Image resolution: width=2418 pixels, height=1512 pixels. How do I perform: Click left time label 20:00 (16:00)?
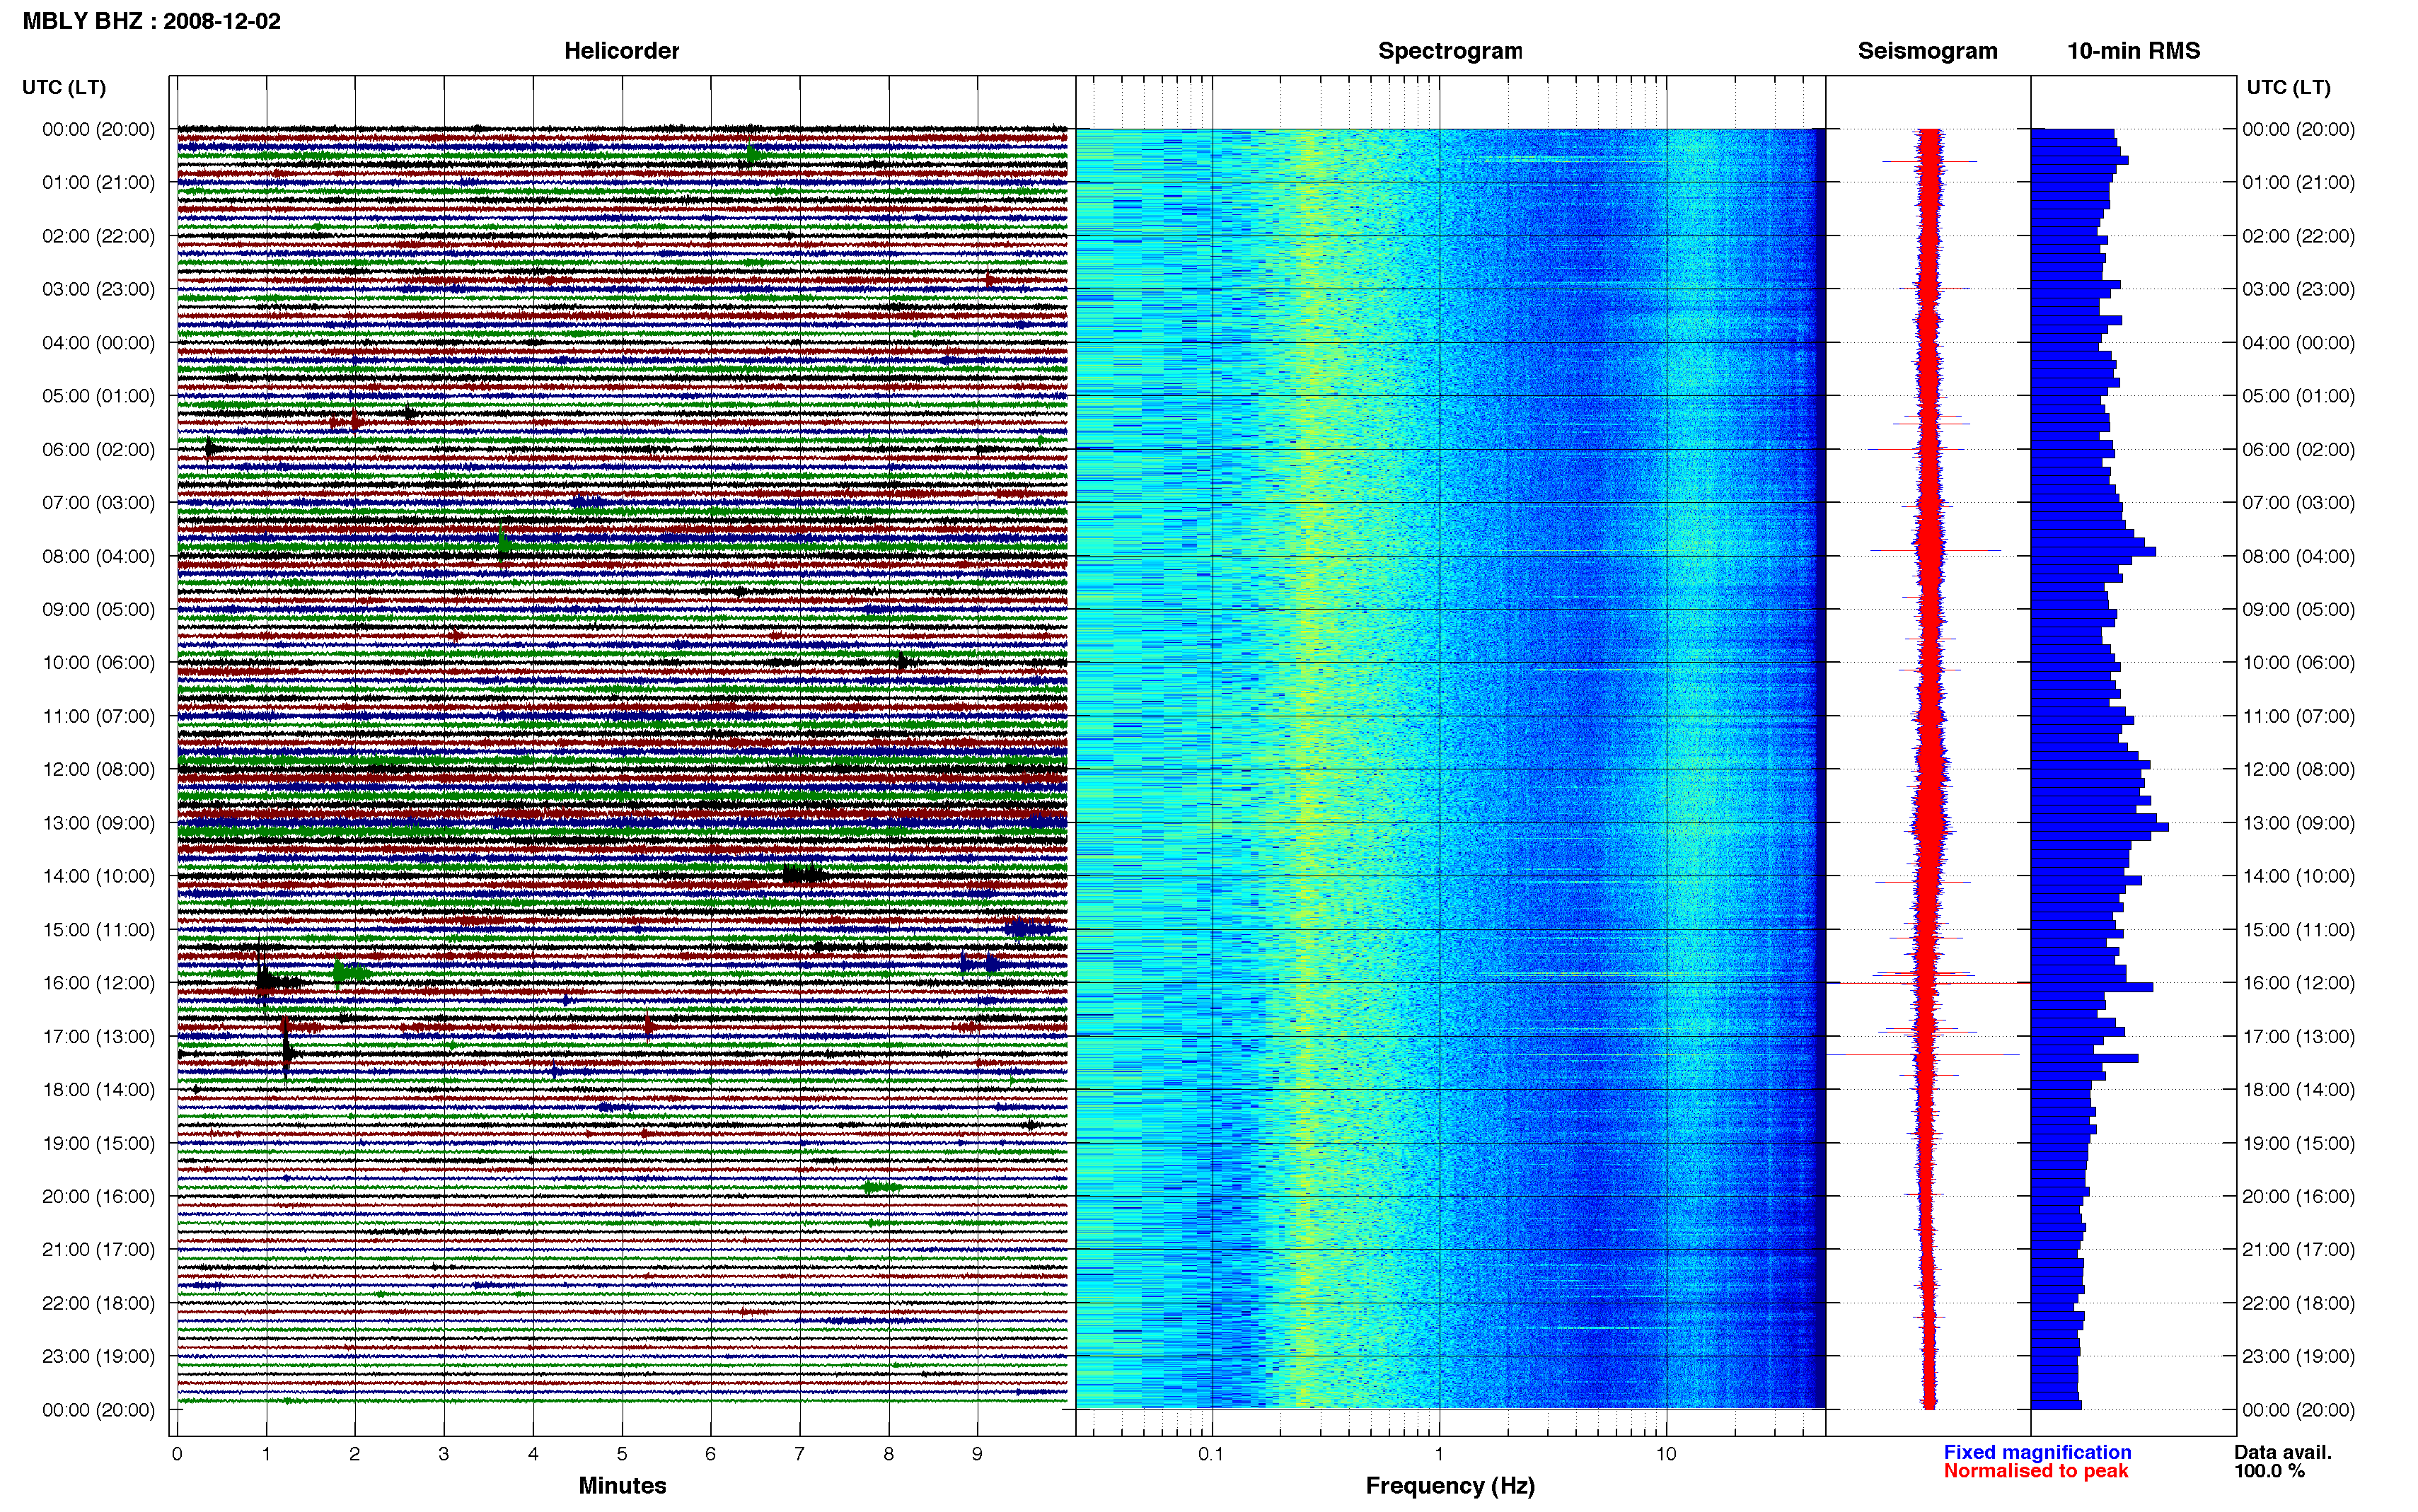tap(98, 1196)
